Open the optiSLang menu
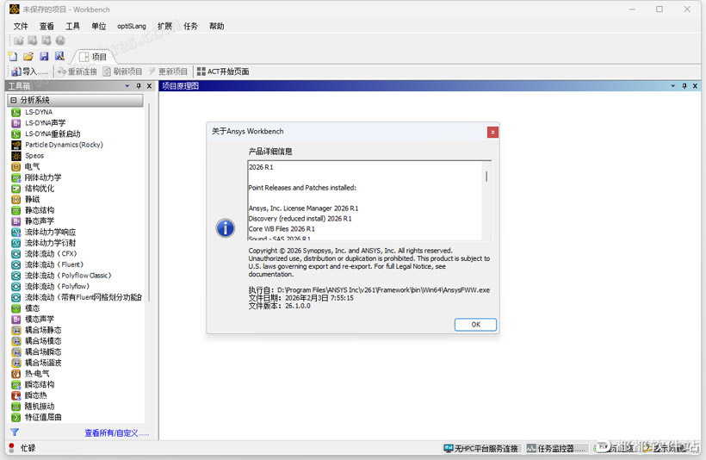This screenshot has height=460, width=706. [x=132, y=26]
